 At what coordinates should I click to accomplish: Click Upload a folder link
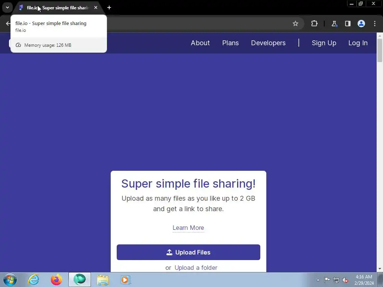pyautogui.click(x=196, y=268)
